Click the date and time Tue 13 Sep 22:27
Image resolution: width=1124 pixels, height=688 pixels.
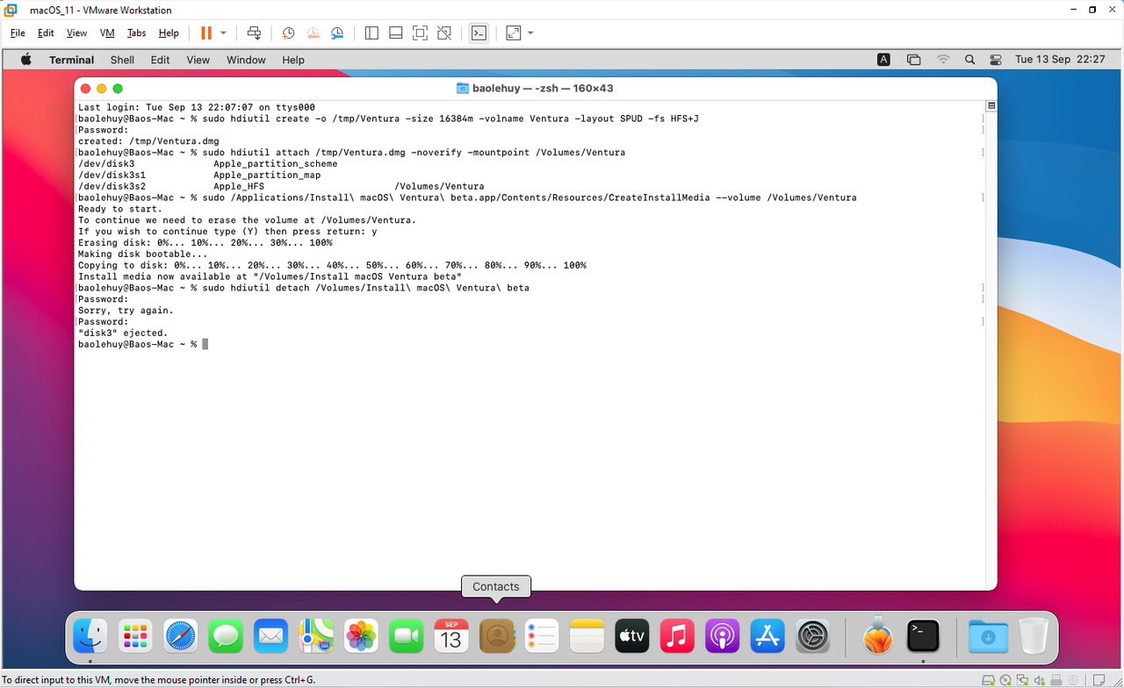[x=1060, y=60]
